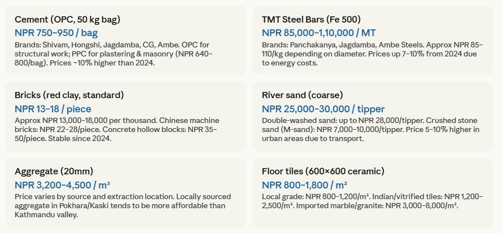Click the River sand (coarse) heading
This screenshot has height=233, width=503.
tap(302, 95)
